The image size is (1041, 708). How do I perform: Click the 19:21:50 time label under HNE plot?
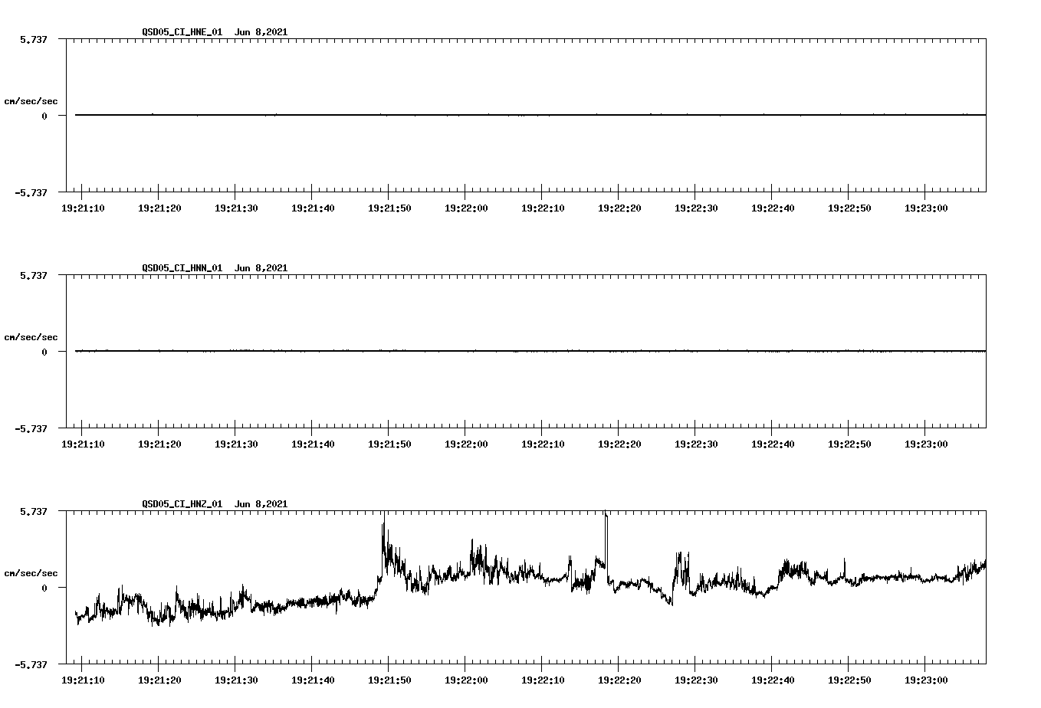click(389, 208)
